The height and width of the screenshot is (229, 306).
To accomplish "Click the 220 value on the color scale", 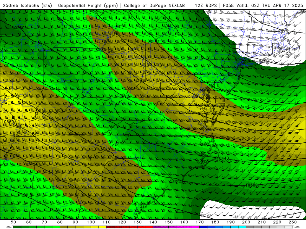I will (x=277, y=222).
